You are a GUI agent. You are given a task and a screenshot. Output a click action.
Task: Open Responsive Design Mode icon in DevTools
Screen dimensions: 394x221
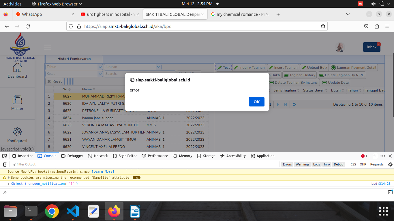click(x=375, y=156)
